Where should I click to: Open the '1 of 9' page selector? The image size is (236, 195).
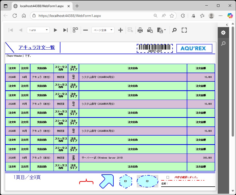[x=38, y=30]
